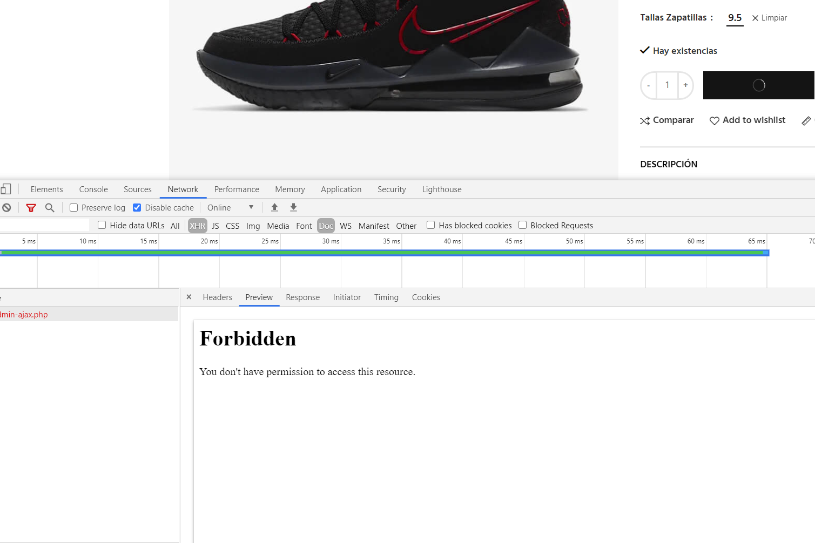The image size is (815, 543).
Task: View the request Timing tab
Action: [x=386, y=297]
